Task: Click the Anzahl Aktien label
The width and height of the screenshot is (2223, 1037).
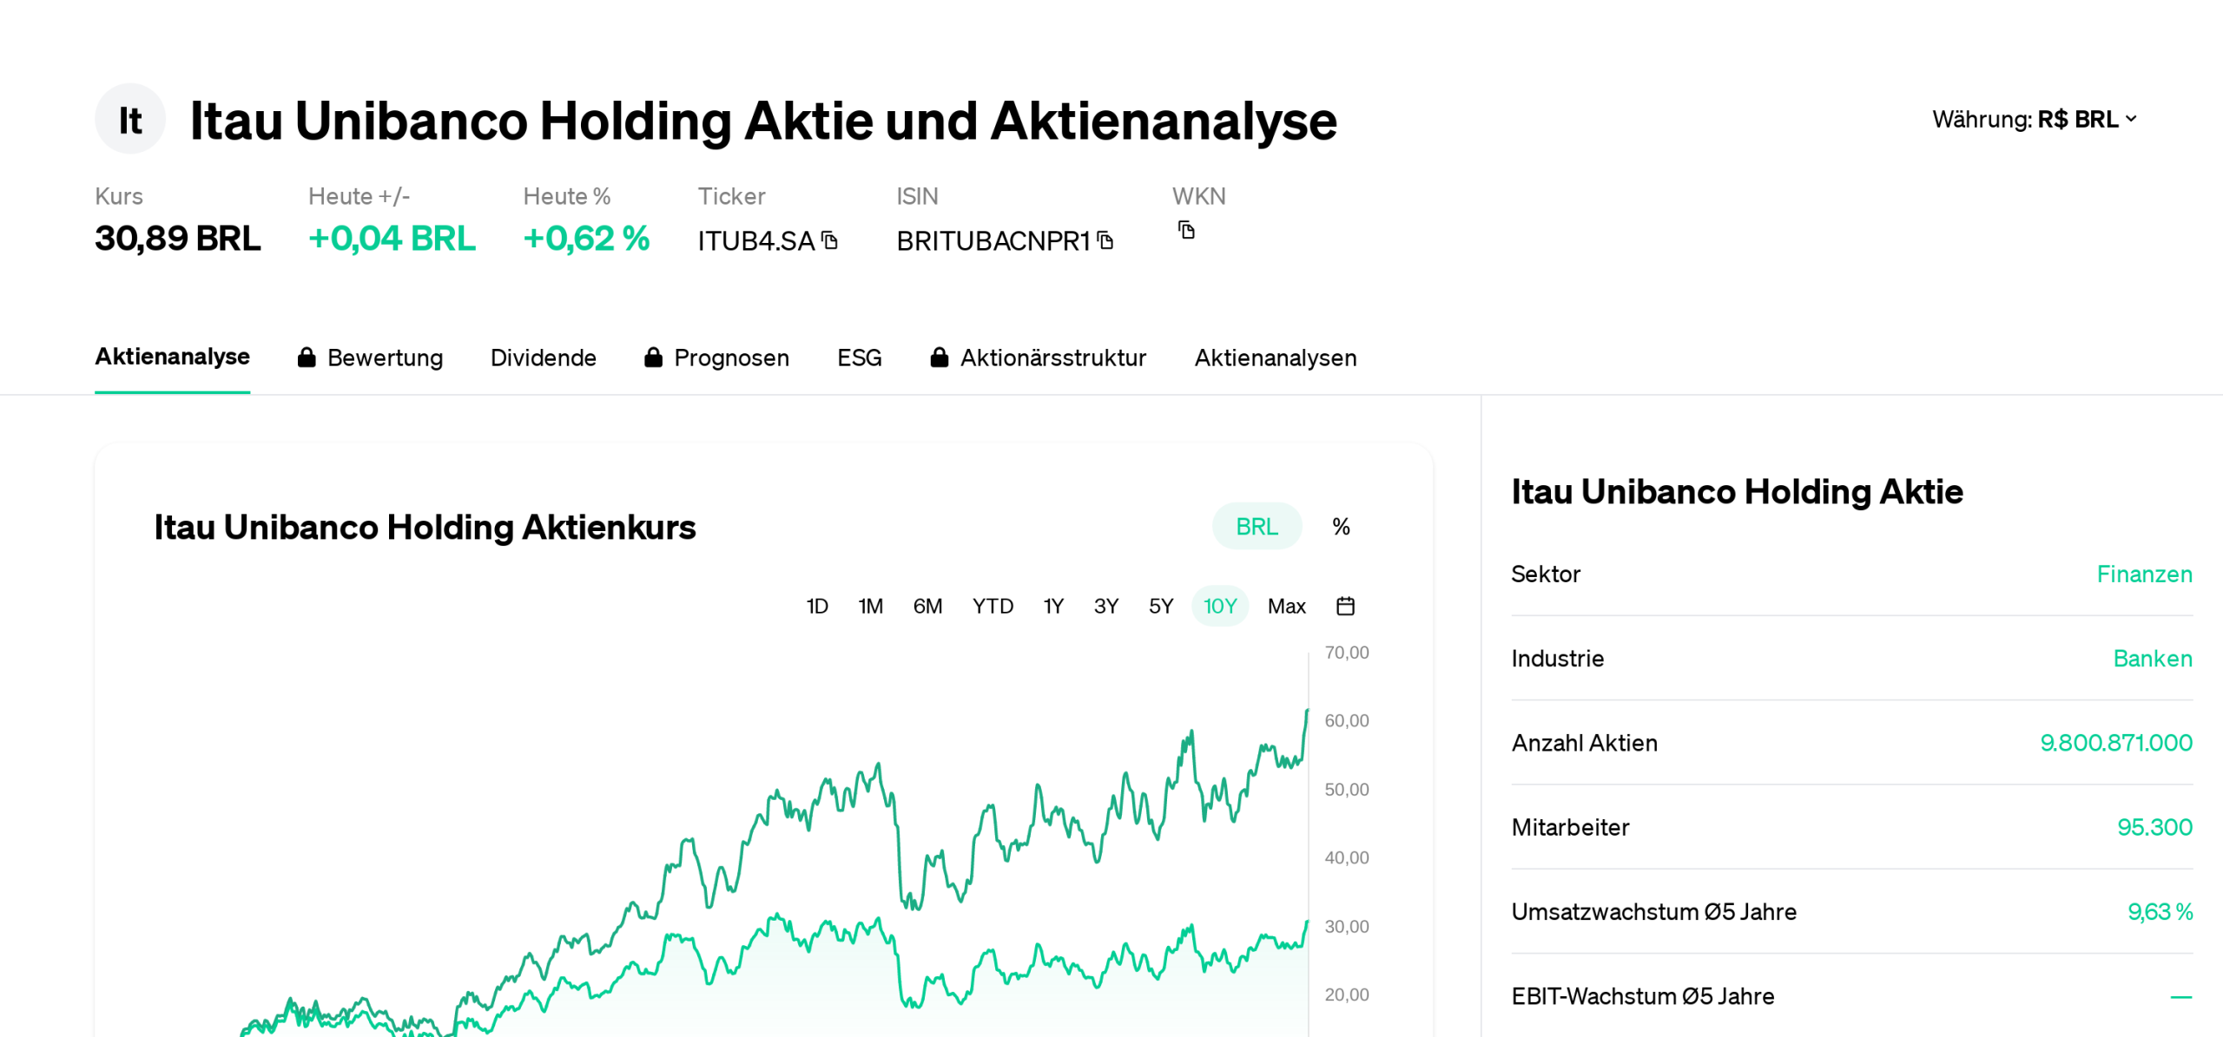Action: point(1584,743)
